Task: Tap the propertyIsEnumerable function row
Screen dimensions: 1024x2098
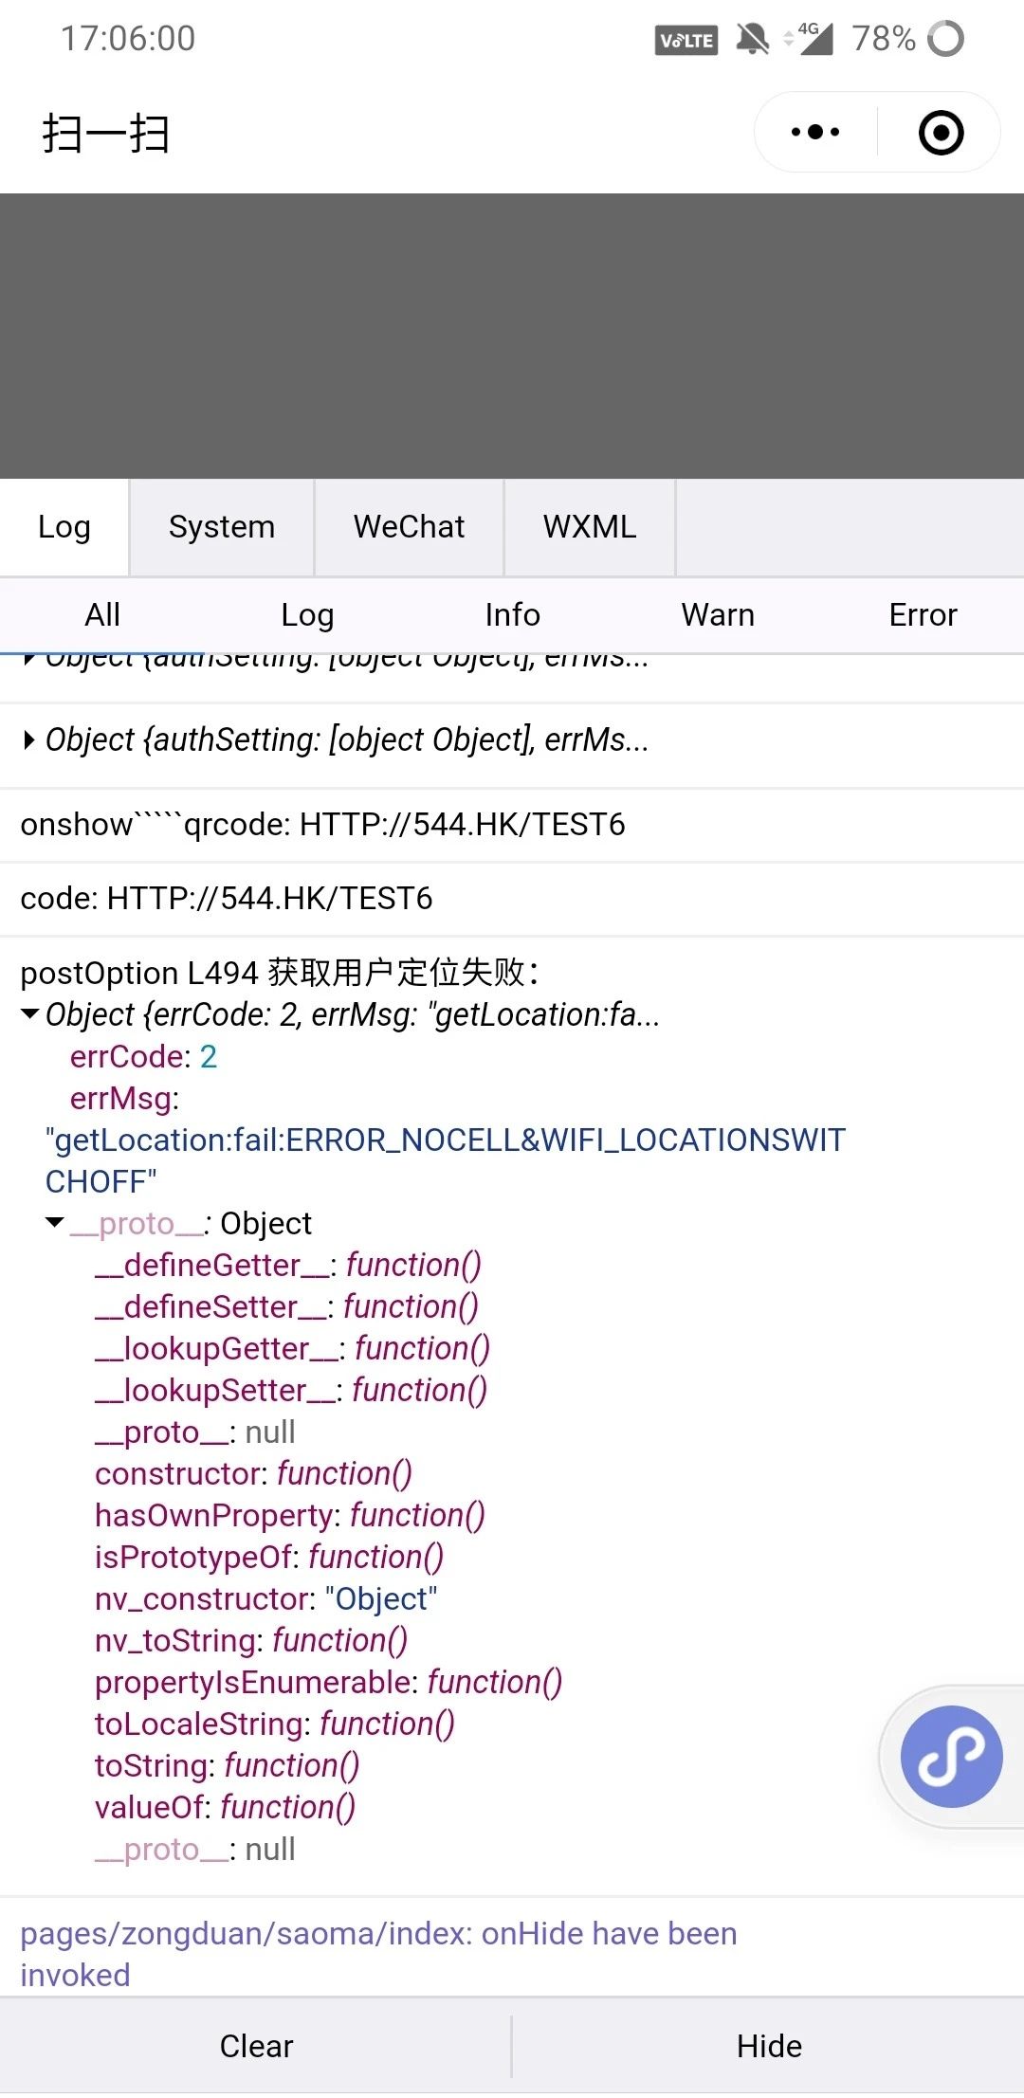Action: click(x=329, y=1682)
